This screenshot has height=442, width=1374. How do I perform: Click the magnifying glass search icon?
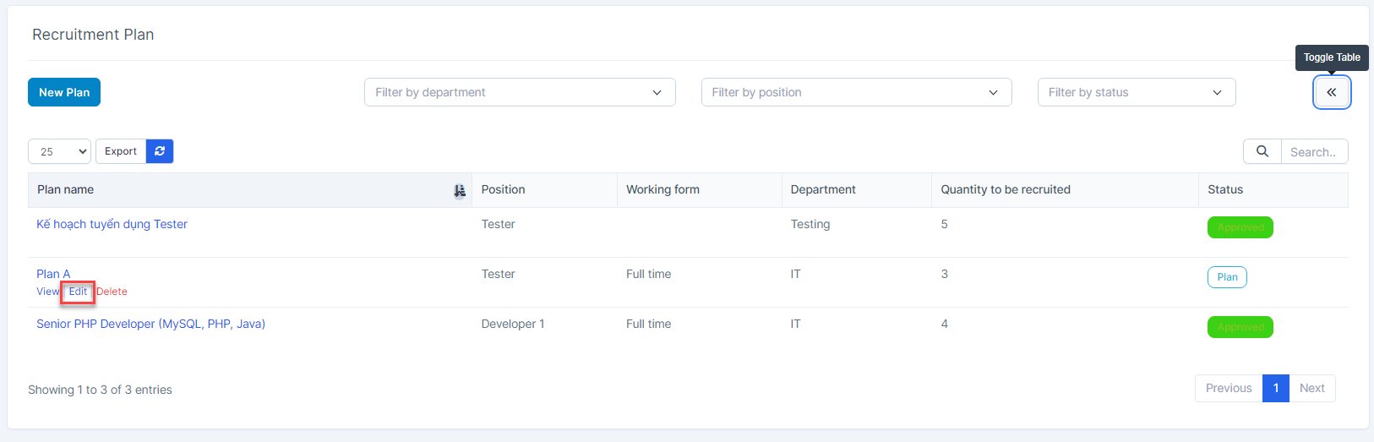(x=1262, y=151)
